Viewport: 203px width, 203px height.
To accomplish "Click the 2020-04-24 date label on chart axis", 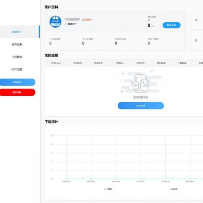I will pyautogui.click(x=66, y=181).
